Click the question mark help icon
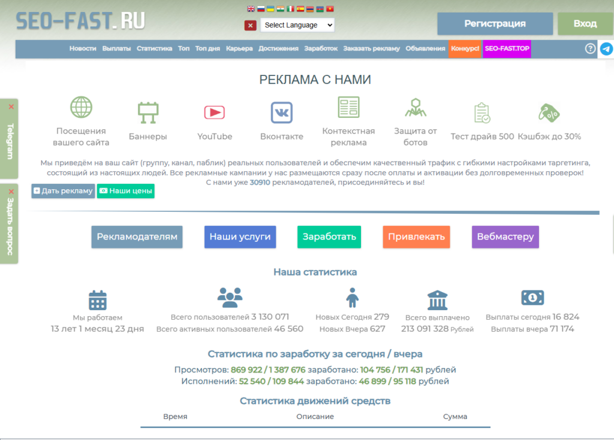Screen dimensions: 614x440 coord(590,49)
